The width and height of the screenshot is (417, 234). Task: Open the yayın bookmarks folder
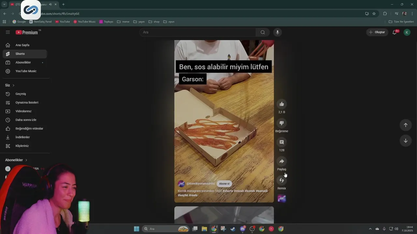point(139,22)
